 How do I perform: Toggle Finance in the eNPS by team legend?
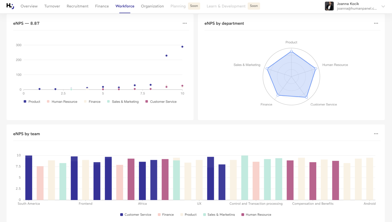(x=166, y=215)
